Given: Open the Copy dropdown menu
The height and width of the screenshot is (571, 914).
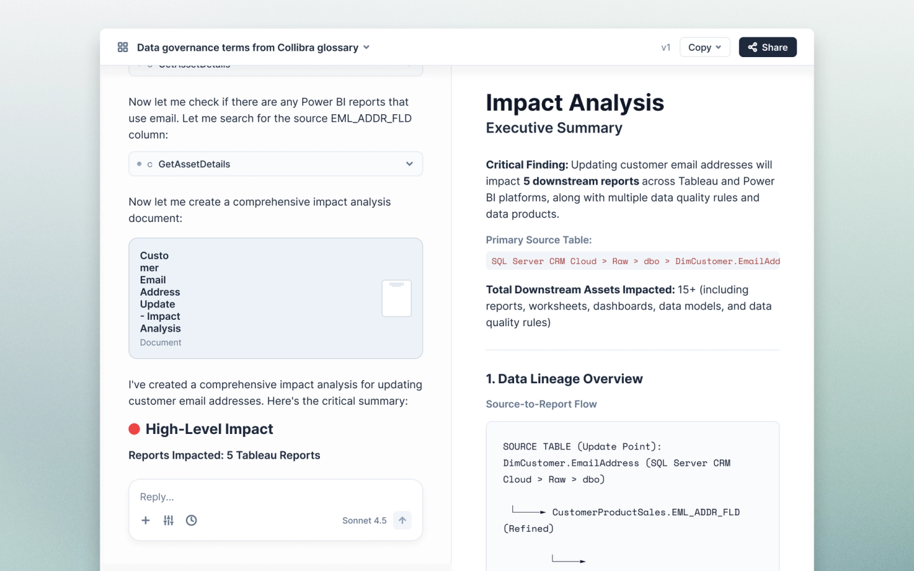Looking at the screenshot, I should pos(705,47).
